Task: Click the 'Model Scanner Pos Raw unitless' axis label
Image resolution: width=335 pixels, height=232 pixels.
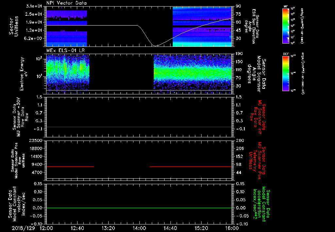Action: (x=18, y=161)
